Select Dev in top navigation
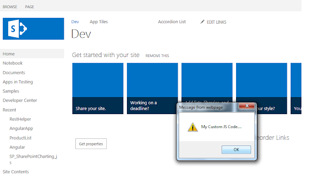 [75, 22]
